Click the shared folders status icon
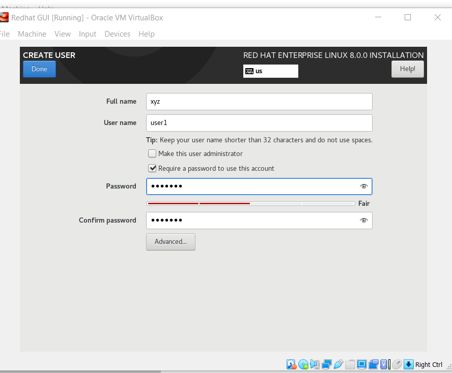452x373 pixels. 350,364
